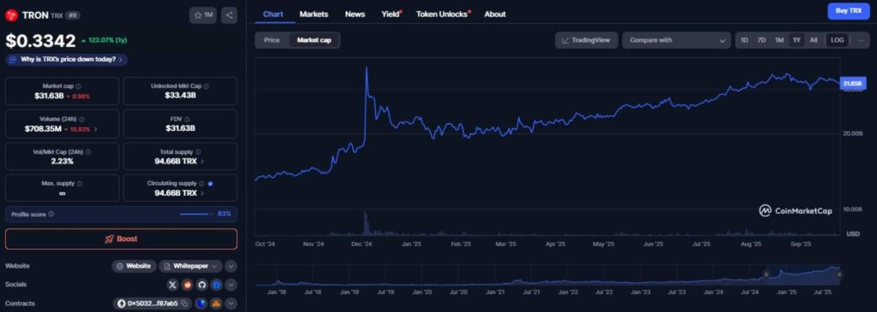This screenshot has height=312, width=877.
Task: Open the share button next to watchlist
Action: pos(229,15)
